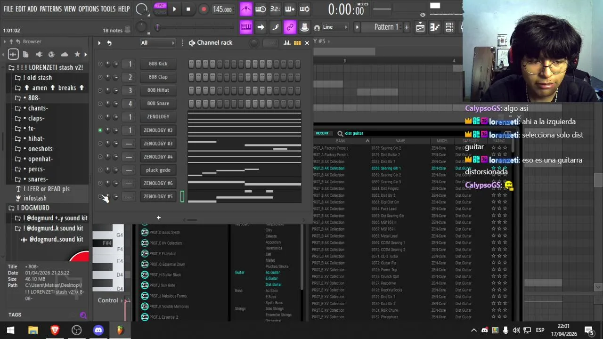Expand the '! DOGMURD' folder
The height and width of the screenshot is (339, 603).
[x=29, y=208]
